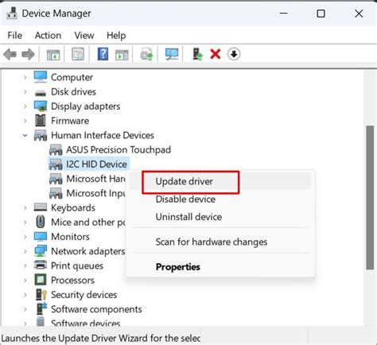Viewport: 377px width, 345px height.
Task: Choose Update driver in context menu
Action: [220, 181]
